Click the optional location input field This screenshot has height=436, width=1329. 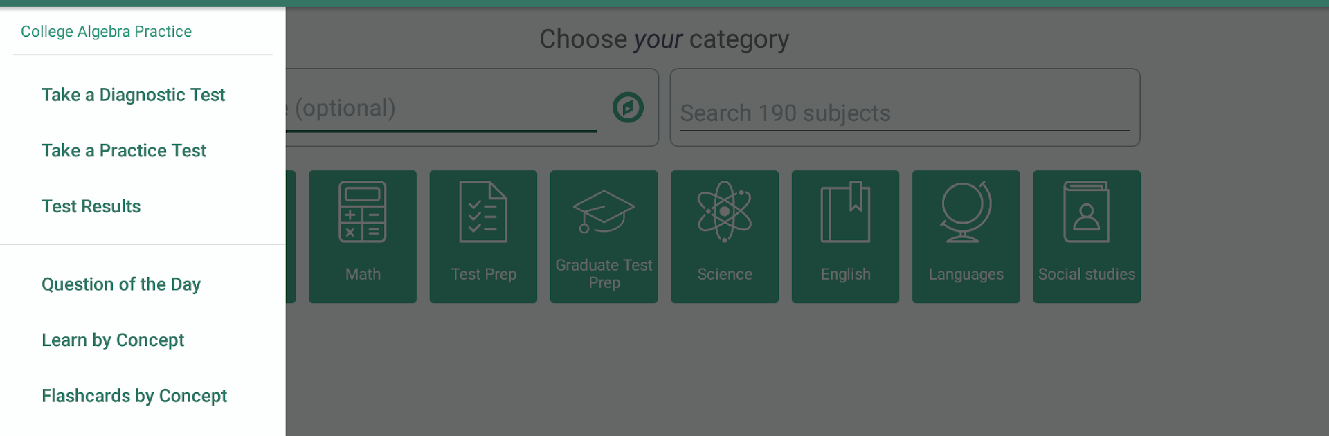pos(443,109)
